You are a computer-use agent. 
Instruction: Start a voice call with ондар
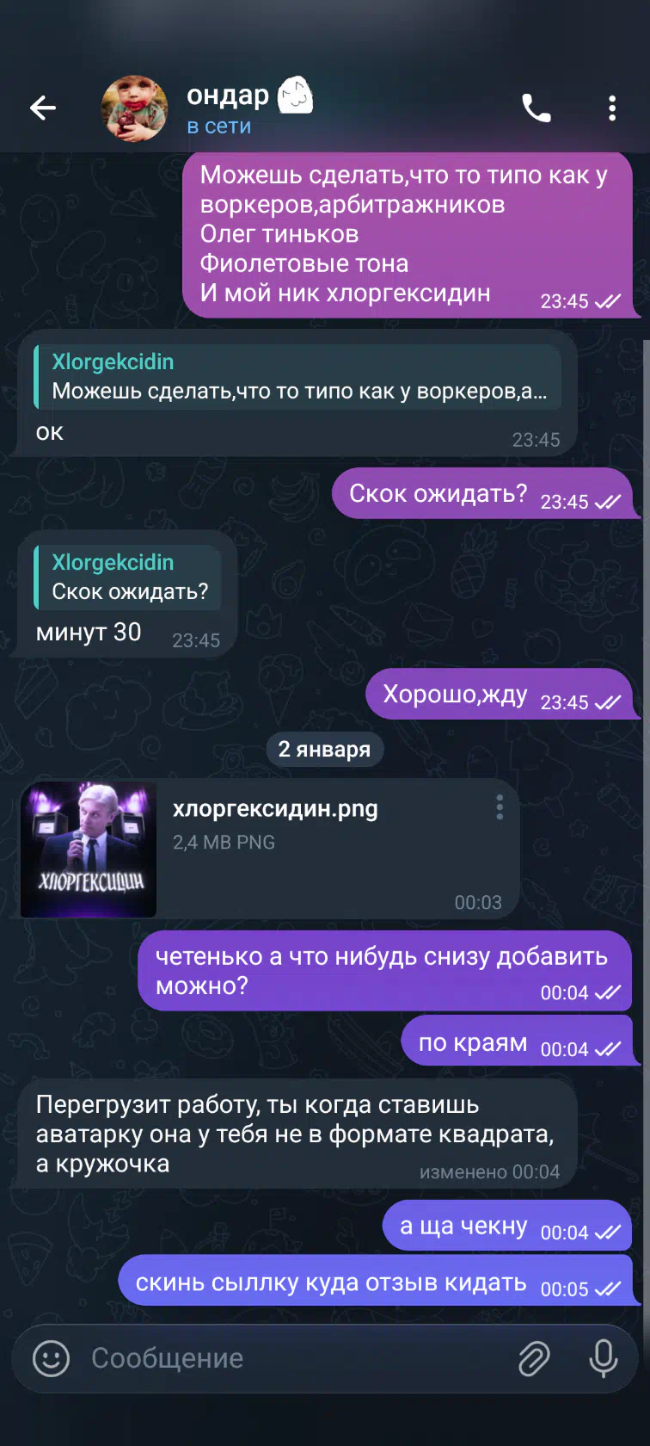click(x=537, y=108)
